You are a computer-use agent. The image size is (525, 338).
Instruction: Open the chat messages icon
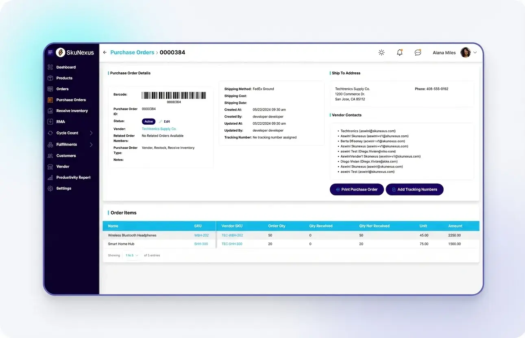pos(418,52)
